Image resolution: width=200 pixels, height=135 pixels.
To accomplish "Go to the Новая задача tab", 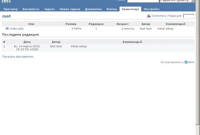I will point(70,9).
